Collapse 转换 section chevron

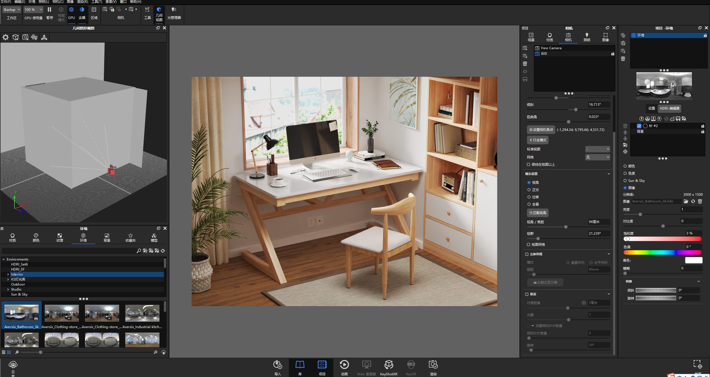(x=698, y=281)
